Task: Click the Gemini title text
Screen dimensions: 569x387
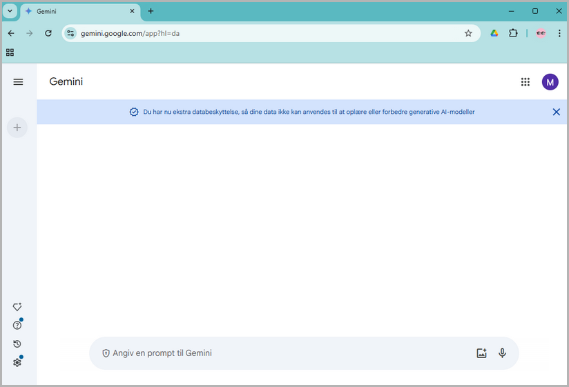Action: [66, 81]
